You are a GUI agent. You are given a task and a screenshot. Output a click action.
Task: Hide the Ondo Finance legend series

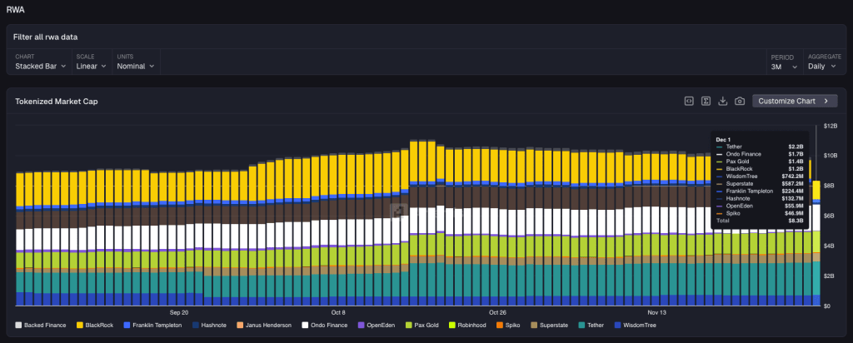[x=327, y=325]
